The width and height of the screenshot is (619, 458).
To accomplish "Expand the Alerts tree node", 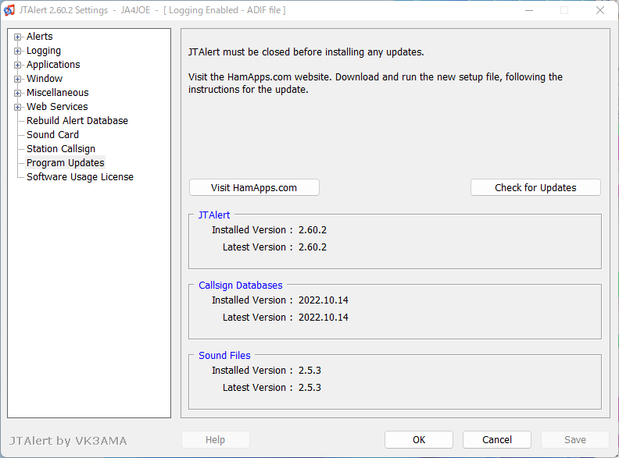I will 17,37.
